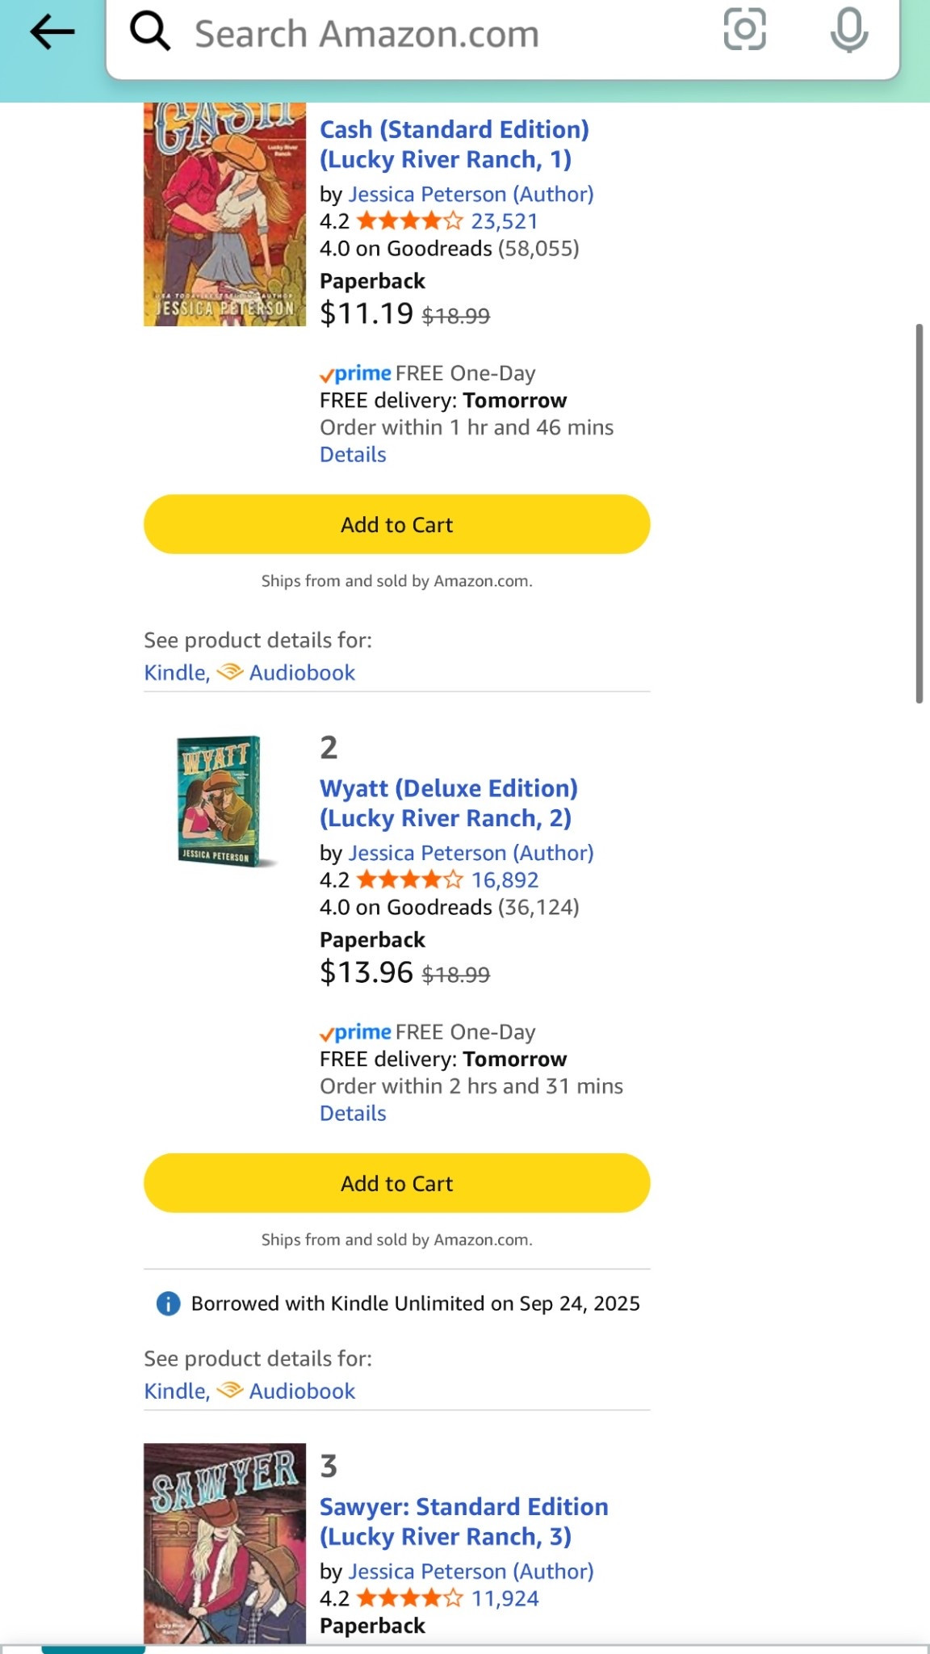Click the star rating for Wyatt book

click(x=410, y=879)
